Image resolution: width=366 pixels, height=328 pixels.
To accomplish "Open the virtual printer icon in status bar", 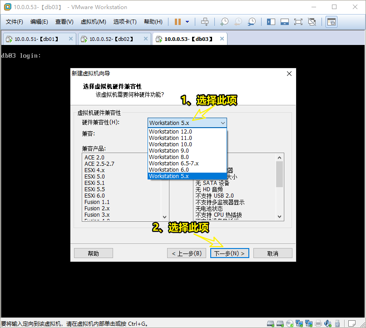I will (x=318, y=323).
